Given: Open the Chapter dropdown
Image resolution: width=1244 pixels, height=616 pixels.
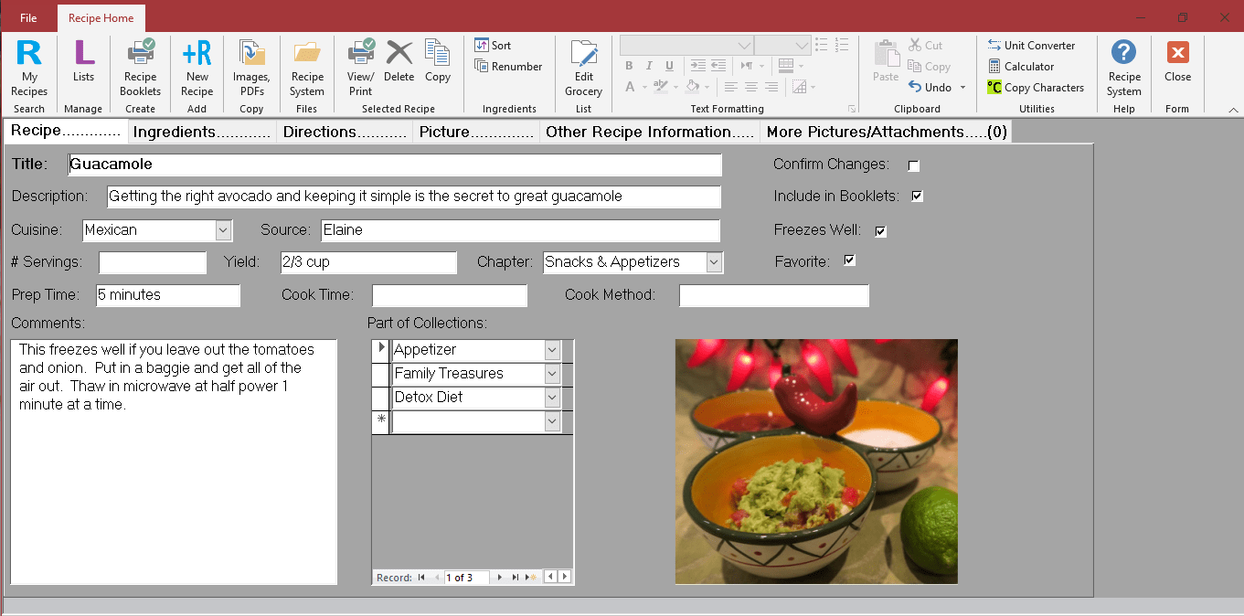Looking at the screenshot, I should coord(713,262).
